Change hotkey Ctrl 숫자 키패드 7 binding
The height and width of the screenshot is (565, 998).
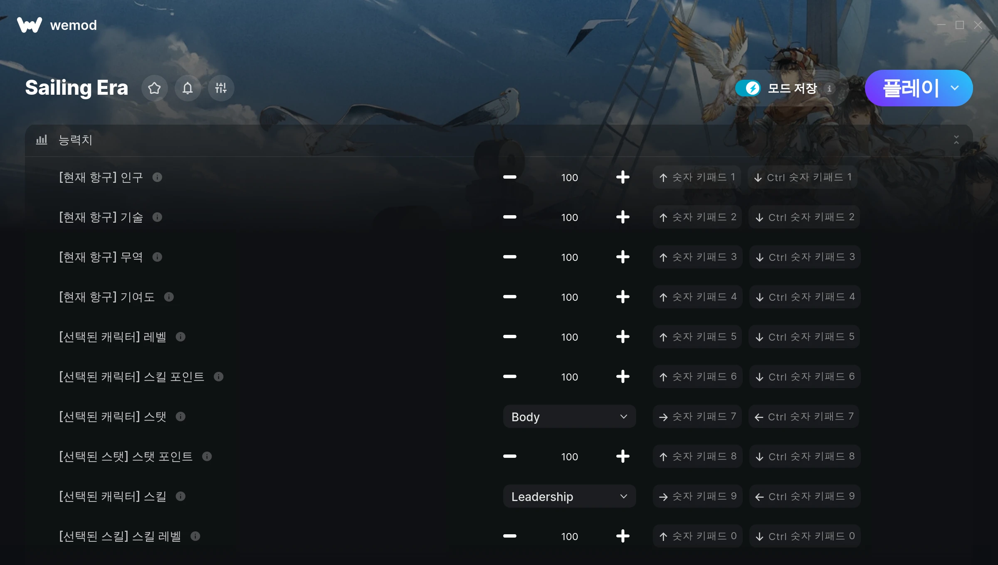click(804, 417)
